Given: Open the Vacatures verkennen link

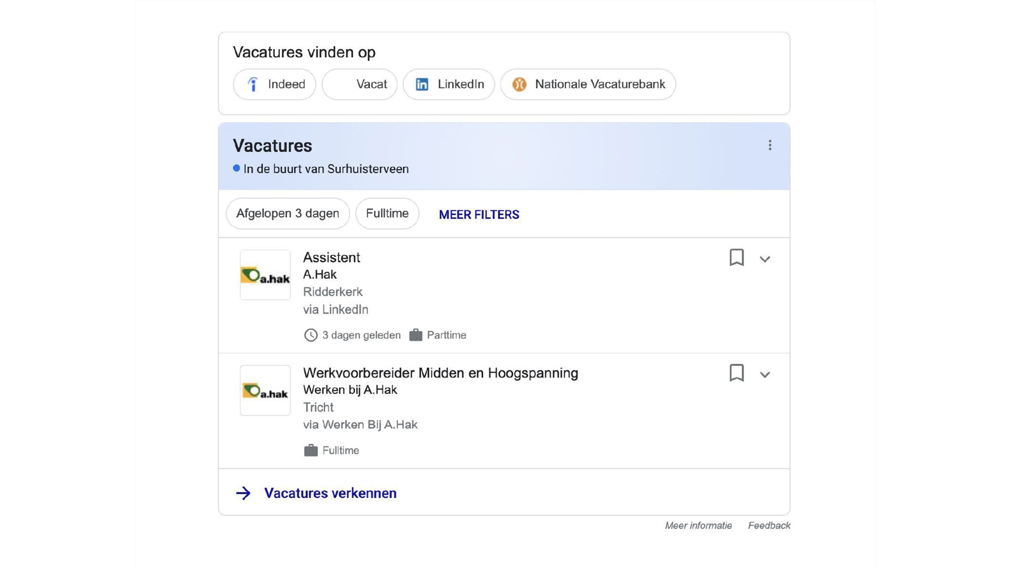Looking at the screenshot, I should click(330, 493).
